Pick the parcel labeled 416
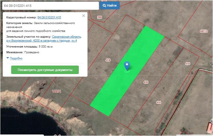The image size is (213, 136). [x=146, y=82]
